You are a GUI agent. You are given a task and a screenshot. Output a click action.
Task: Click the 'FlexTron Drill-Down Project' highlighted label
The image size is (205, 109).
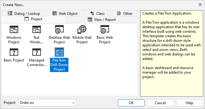[x=59, y=65]
